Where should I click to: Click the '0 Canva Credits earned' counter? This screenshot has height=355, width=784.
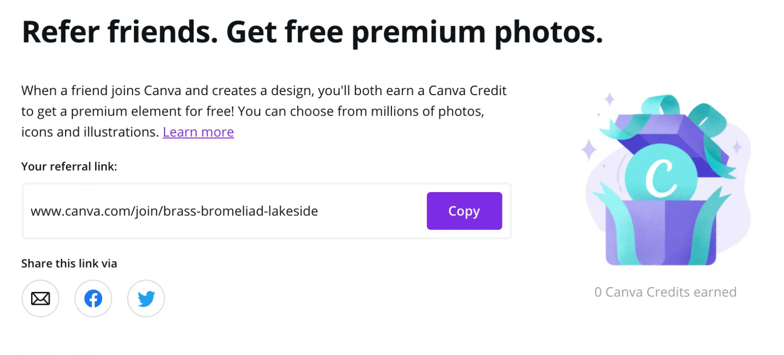(665, 292)
